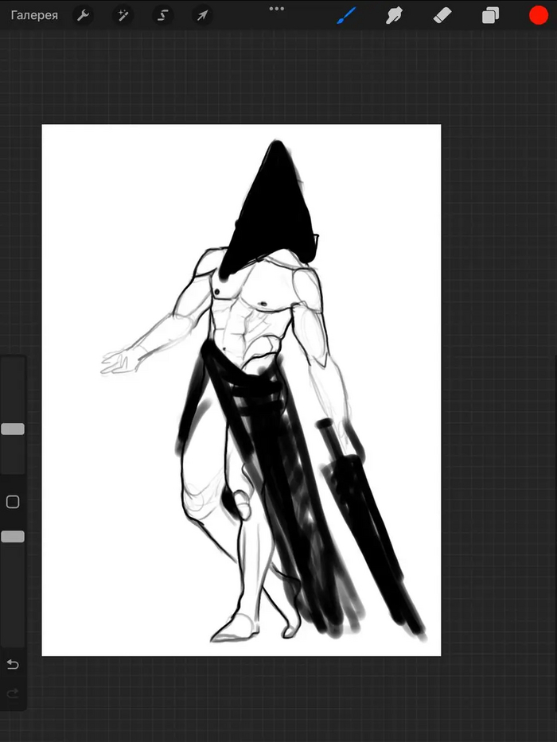Activate the Transform arrow tool
Screen dimensions: 557x742
pos(202,16)
